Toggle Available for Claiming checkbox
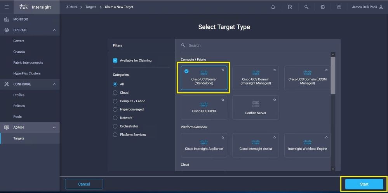Image resolution: width=388 pixels, height=193 pixels. (115, 60)
